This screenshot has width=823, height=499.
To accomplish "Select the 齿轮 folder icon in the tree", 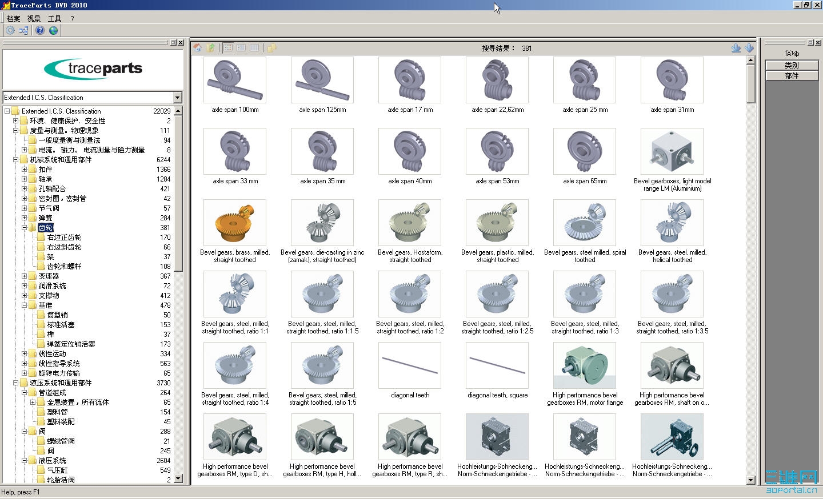I will pos(33,228).
